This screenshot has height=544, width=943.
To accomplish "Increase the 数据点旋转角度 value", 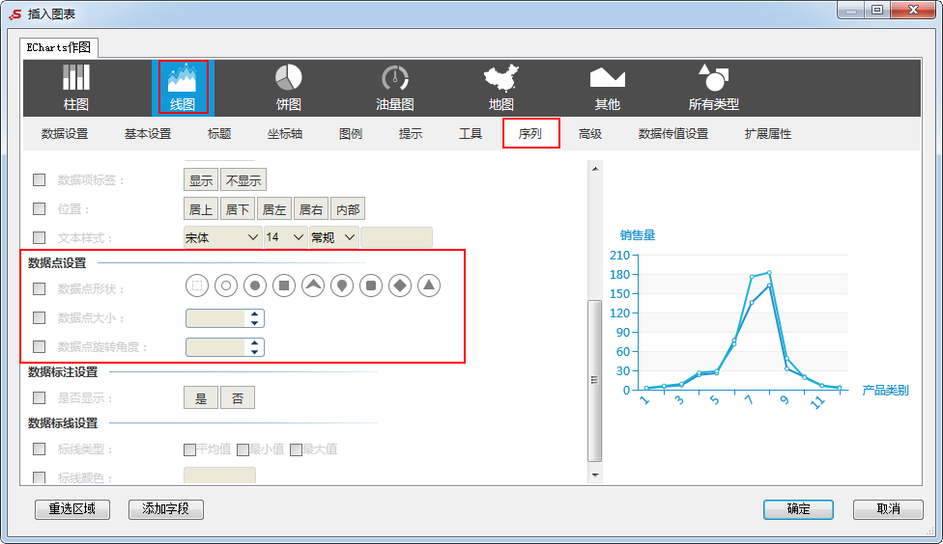I will pyautogui.click(x=254, y=342).
